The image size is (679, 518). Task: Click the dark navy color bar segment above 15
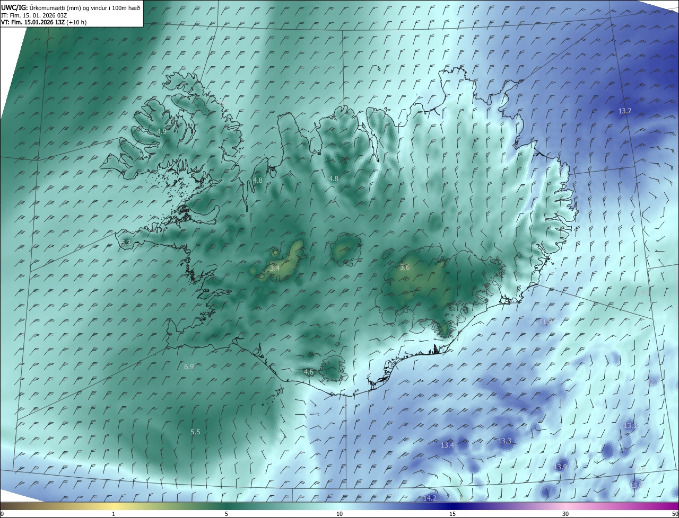(x=452, y=506)
